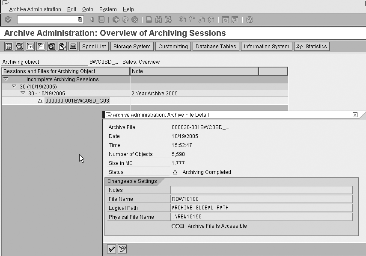Screen dimensions: 366x256
Task: Open the Goto menu
Action: point(87,9)
